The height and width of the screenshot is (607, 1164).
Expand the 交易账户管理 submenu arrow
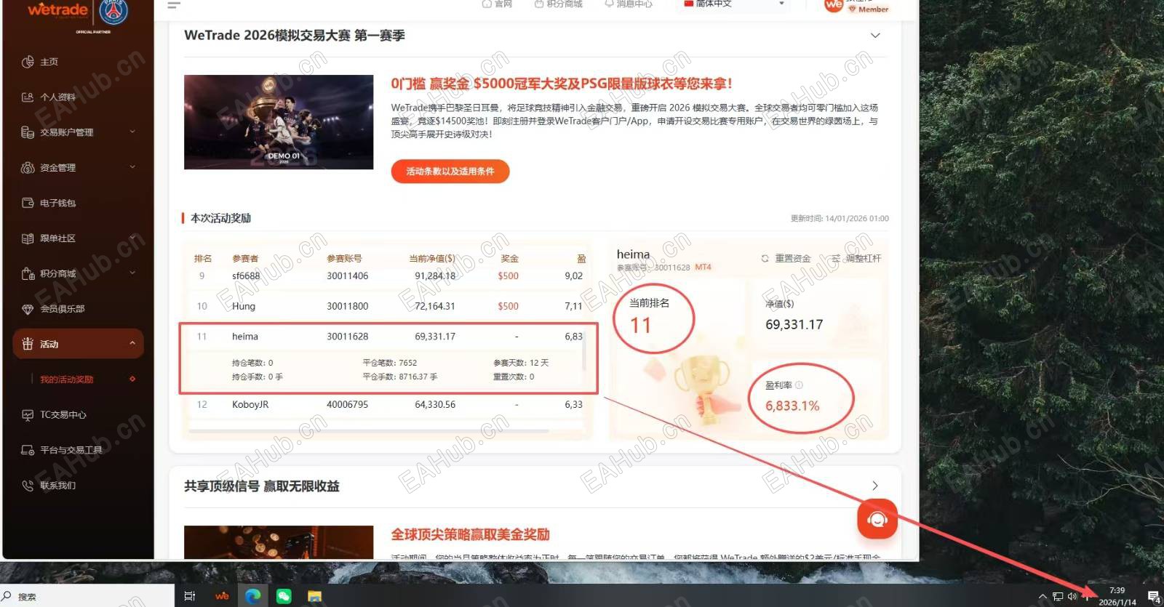click(132, 132)
